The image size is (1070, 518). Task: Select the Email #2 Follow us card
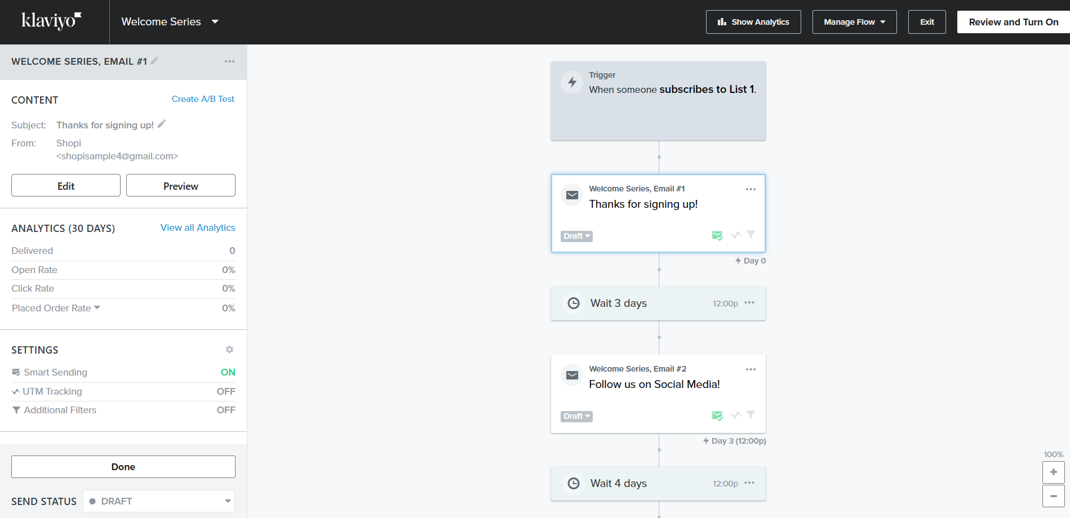pos(658,394)
